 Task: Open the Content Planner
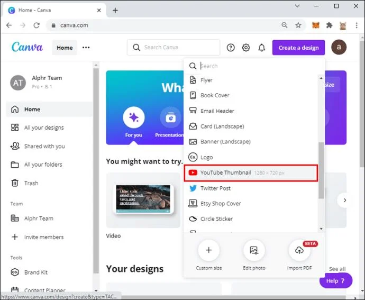(49, 290)
